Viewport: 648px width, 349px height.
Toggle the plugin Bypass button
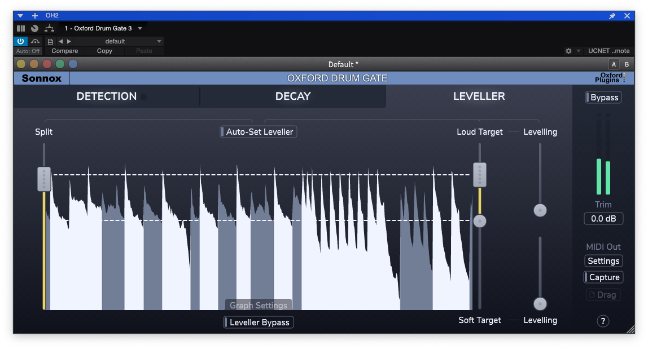click(x=603, y=98)
